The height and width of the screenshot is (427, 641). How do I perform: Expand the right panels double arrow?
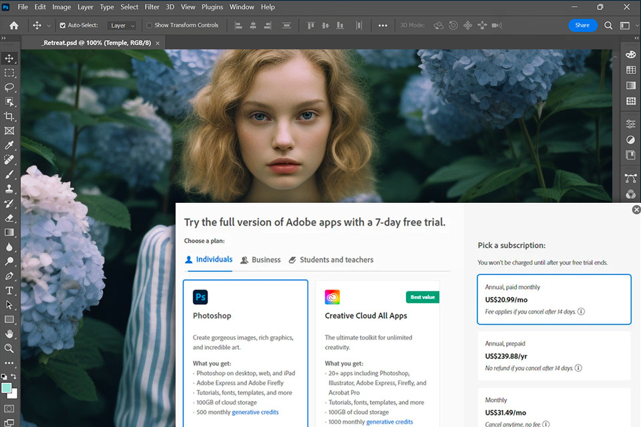click(x=636, y=38)
